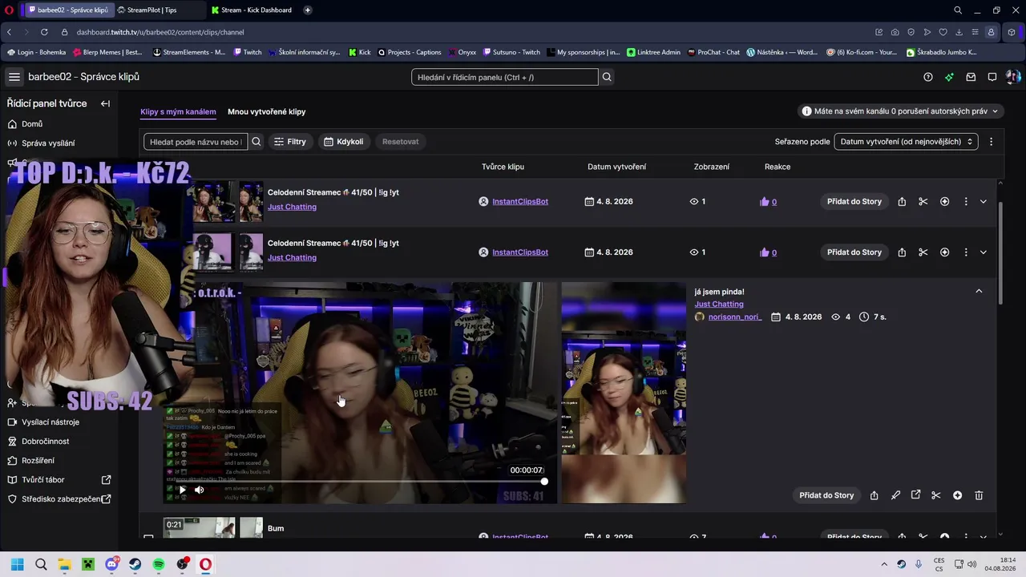Open the inbox mail icon in header
The width and height of the screenshot is (1026, 577).
971,77
